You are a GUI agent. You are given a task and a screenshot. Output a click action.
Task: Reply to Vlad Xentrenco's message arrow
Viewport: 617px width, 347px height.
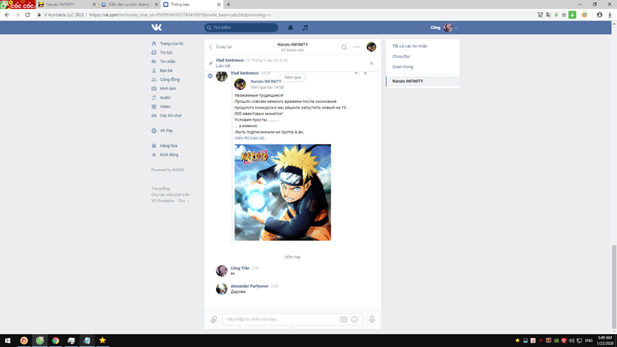pos(357,73)
